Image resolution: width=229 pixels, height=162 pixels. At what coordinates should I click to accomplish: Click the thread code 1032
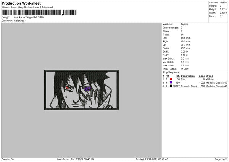point(202,83)
